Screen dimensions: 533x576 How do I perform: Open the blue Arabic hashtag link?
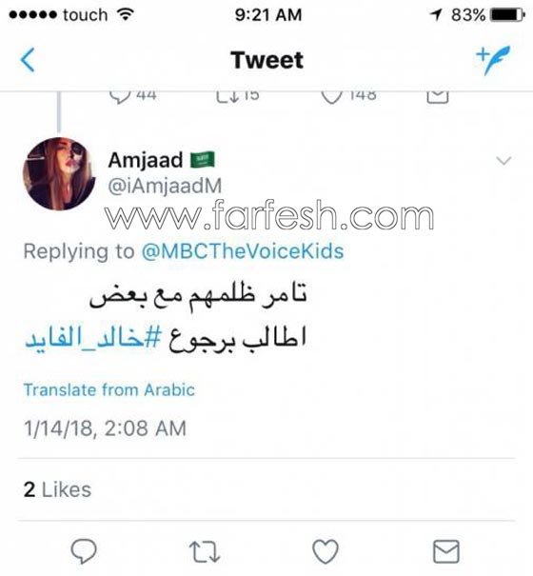pyautogui.click(x=93, y=337)
